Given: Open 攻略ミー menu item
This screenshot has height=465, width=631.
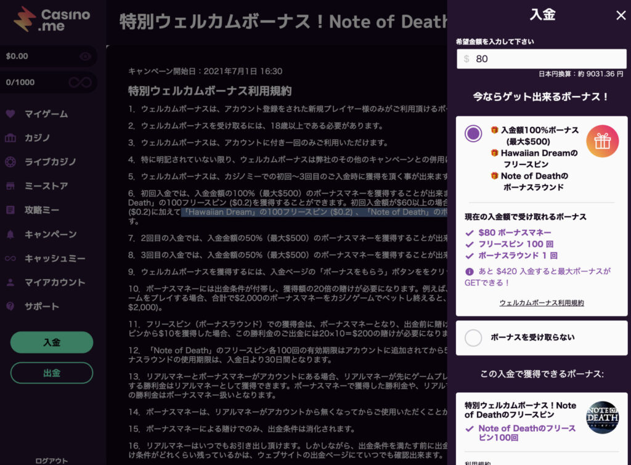Looking at the screenshot, I should tap(42, 210).
